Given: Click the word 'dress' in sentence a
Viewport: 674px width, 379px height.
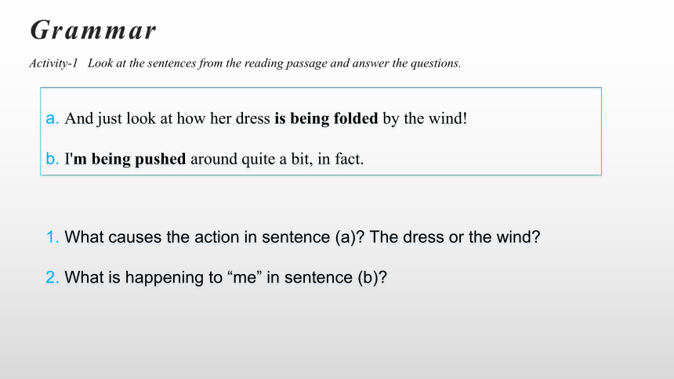Looking at the screenshot, I should tap(252, 118).
